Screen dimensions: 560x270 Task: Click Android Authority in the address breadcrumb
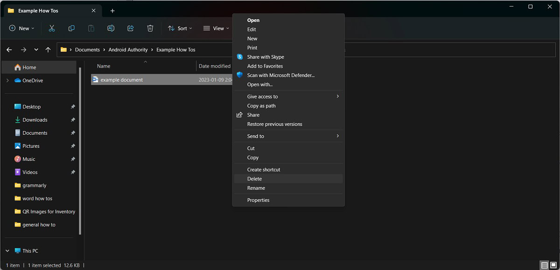point(128,50)
